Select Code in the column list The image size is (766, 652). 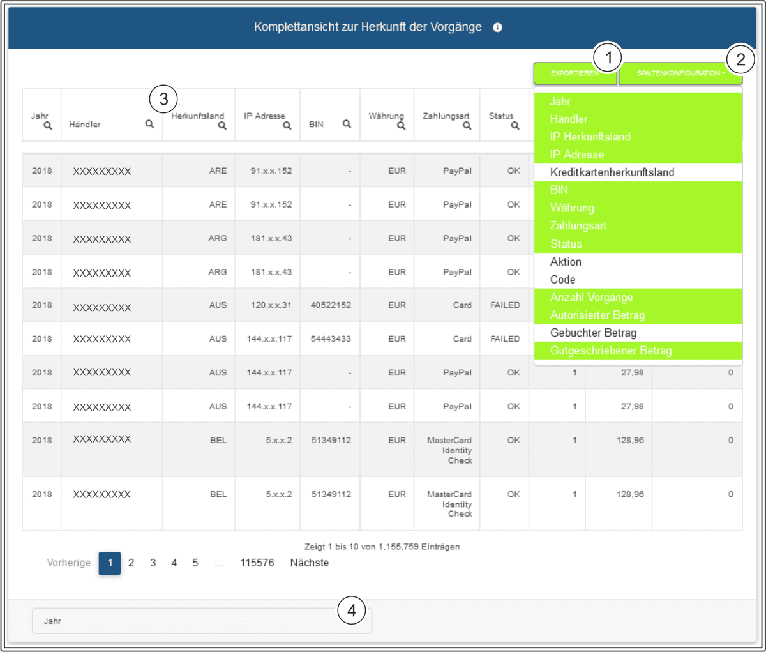click(562, 280)
